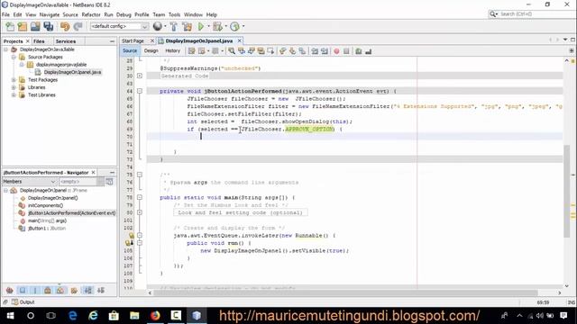
Task: Expand the Libraries tree node
Action: pyautogui.click(x=14, y=87)
